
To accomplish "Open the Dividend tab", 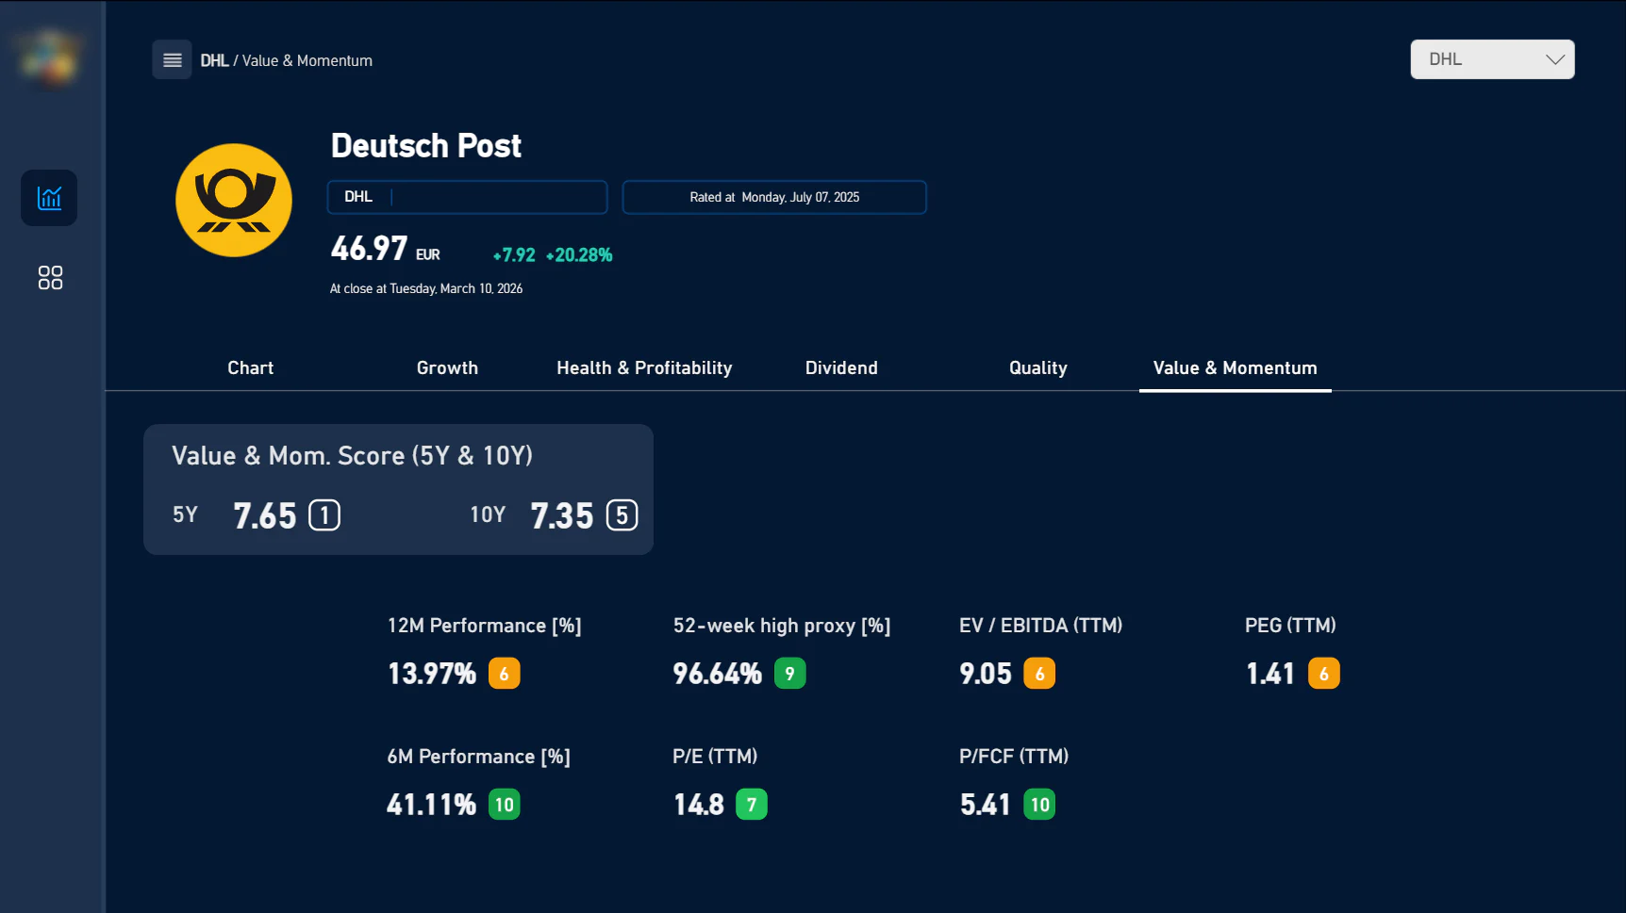I will [x=841, y=367].
